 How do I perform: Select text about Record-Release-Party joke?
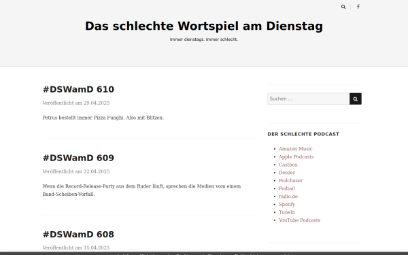141,190
